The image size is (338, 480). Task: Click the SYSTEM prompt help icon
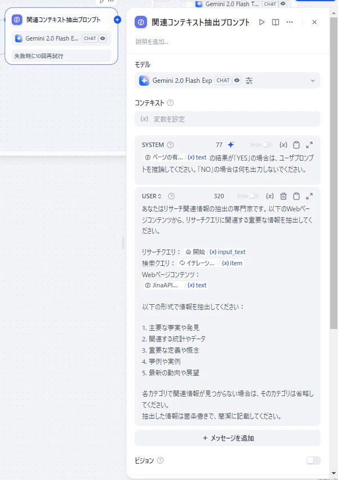[170, 145]
